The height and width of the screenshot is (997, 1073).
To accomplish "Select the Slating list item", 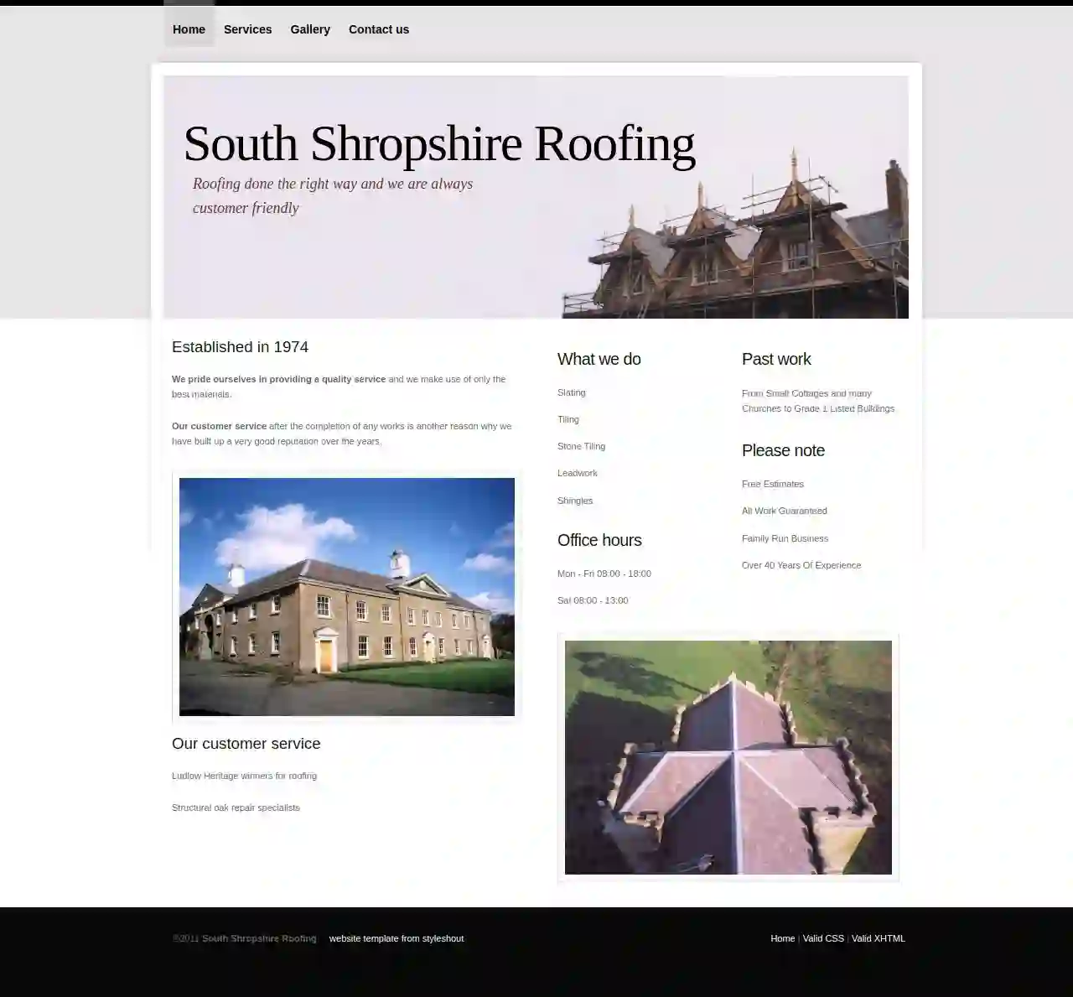I will 572,392.
